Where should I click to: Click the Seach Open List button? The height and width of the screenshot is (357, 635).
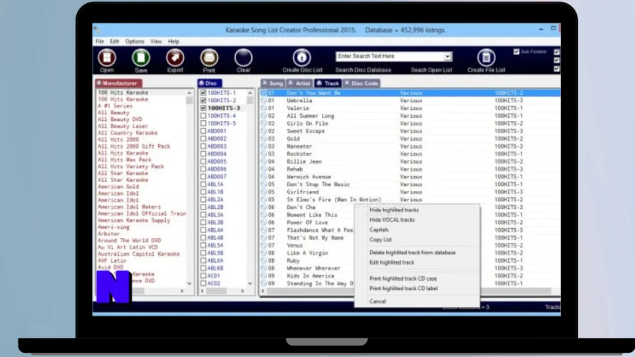(x=432, y=69)
